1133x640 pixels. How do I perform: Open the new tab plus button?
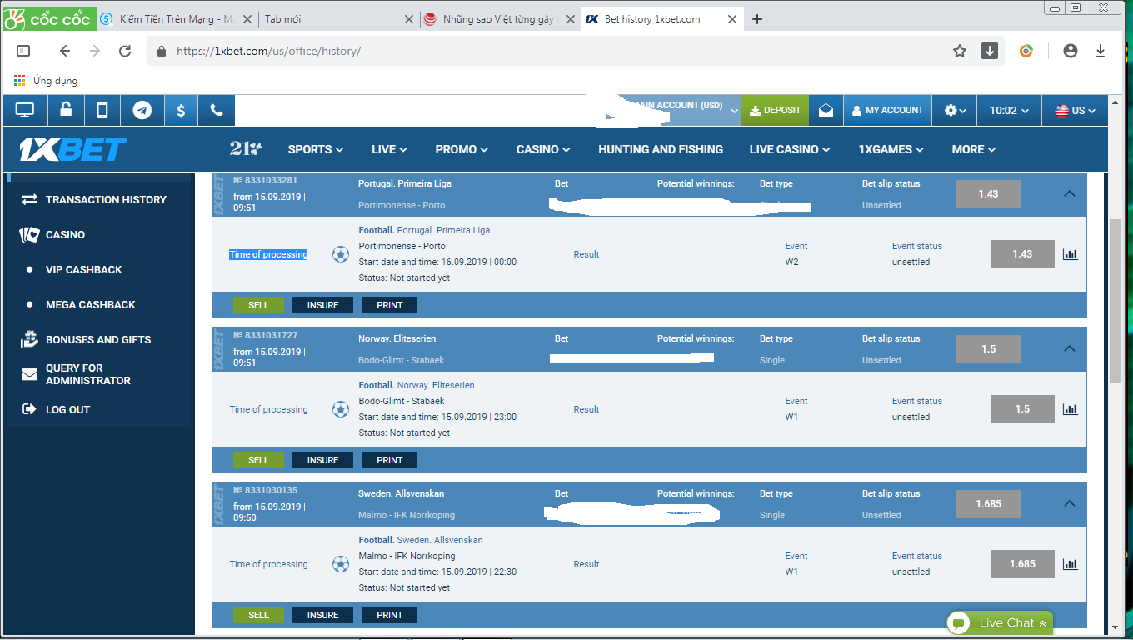(x=756, y=19)
